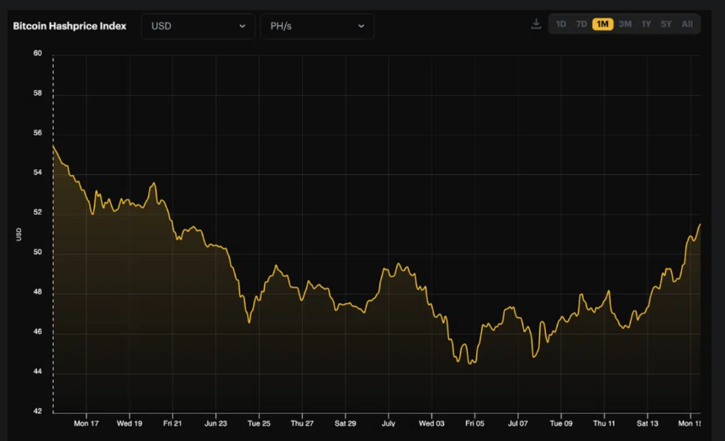Viewport: 725px width, 441px height.
Task: Open the USD currency dropdown
Action: click(198, 26)
